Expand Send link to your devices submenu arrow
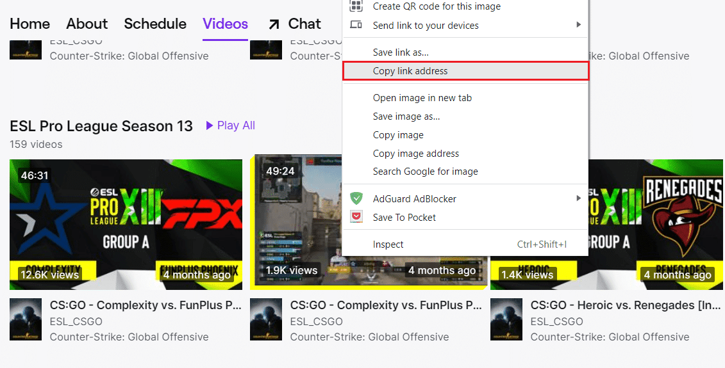Image resolution: width=725 pixels, height=368 pixels. 578,24
